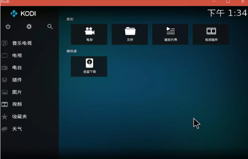The height and width of the screenshot is (159, 248).
Task: Select 收藏夹 in the main menu
Action: coord(30,117)
